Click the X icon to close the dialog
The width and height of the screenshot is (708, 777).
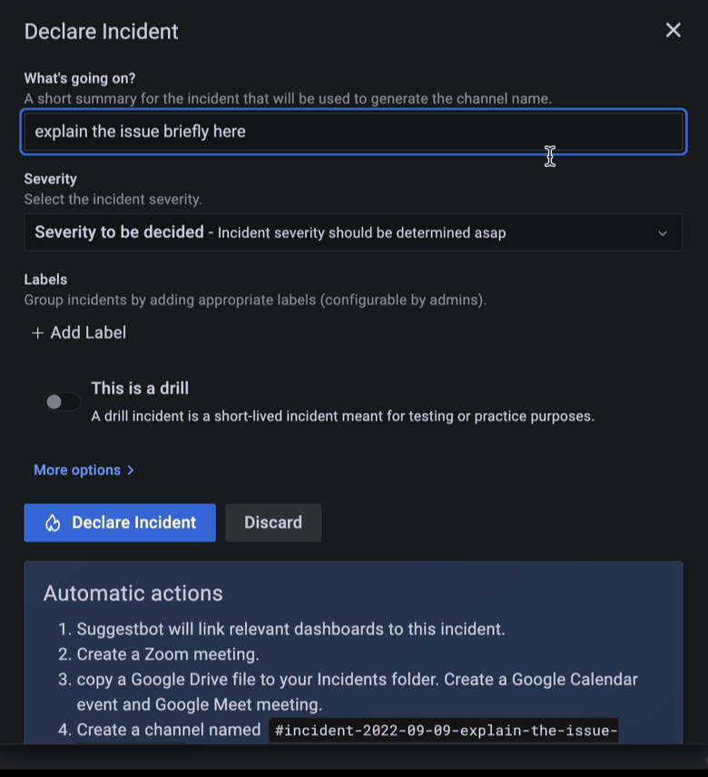click(673, 30)
